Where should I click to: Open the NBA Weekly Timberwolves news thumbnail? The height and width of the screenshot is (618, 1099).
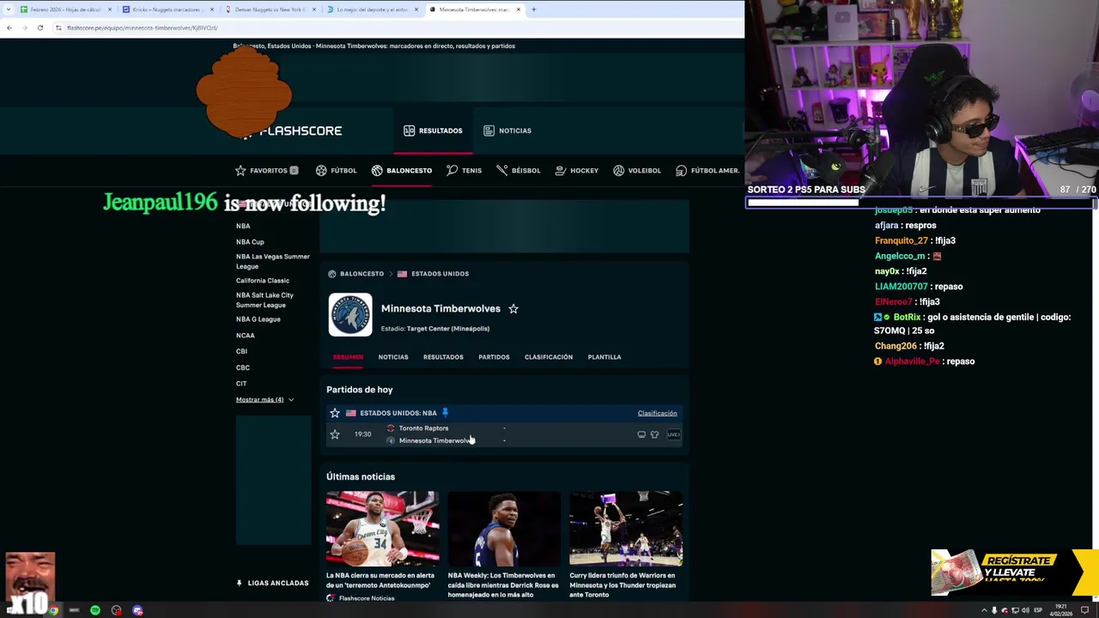click(504, 529)
